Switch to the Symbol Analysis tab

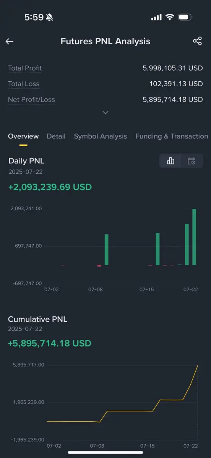click(101, 136)
